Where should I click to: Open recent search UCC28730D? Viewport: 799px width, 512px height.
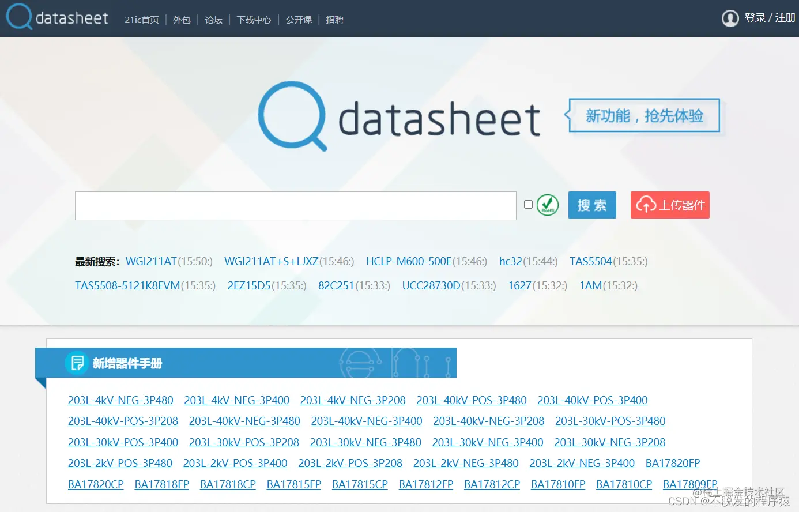point(431,285)
